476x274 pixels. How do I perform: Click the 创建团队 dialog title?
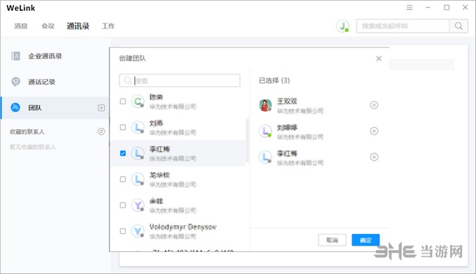[133, 58]
